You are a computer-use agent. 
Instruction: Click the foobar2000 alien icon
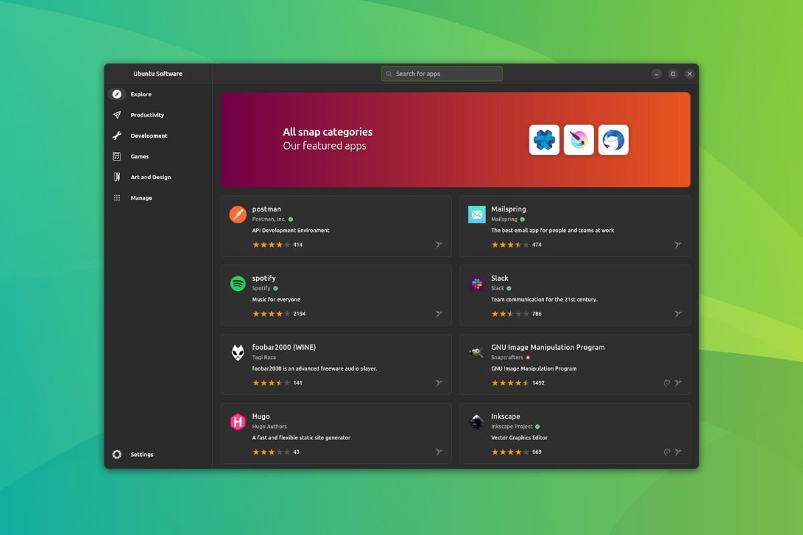tap(238, 352)
